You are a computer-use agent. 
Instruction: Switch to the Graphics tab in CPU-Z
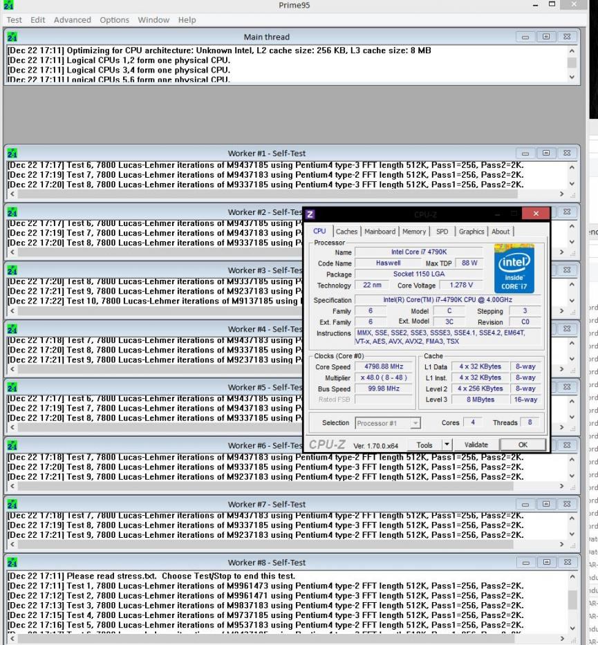(x=471, y=232)
